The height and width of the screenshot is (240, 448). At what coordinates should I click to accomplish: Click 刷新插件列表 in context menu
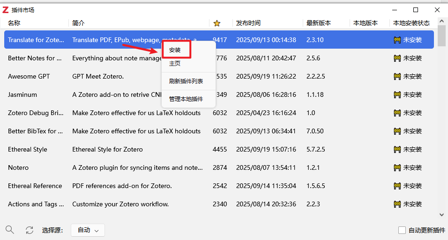pyautogui.click(x=186, y=81)
